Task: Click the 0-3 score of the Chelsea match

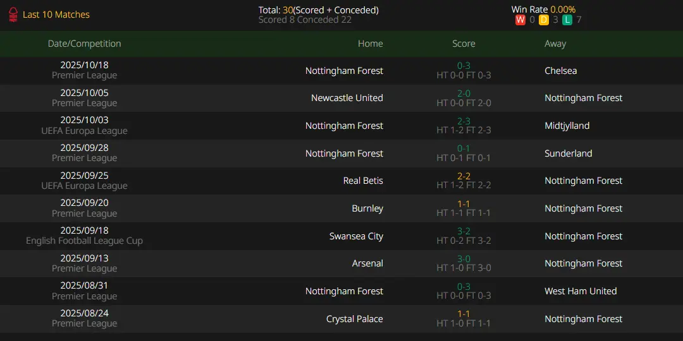Action: coord(464,66)
